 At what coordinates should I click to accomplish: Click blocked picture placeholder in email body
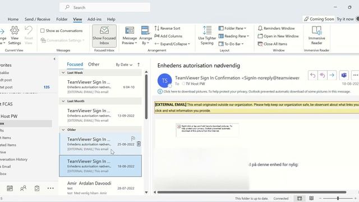207,130
